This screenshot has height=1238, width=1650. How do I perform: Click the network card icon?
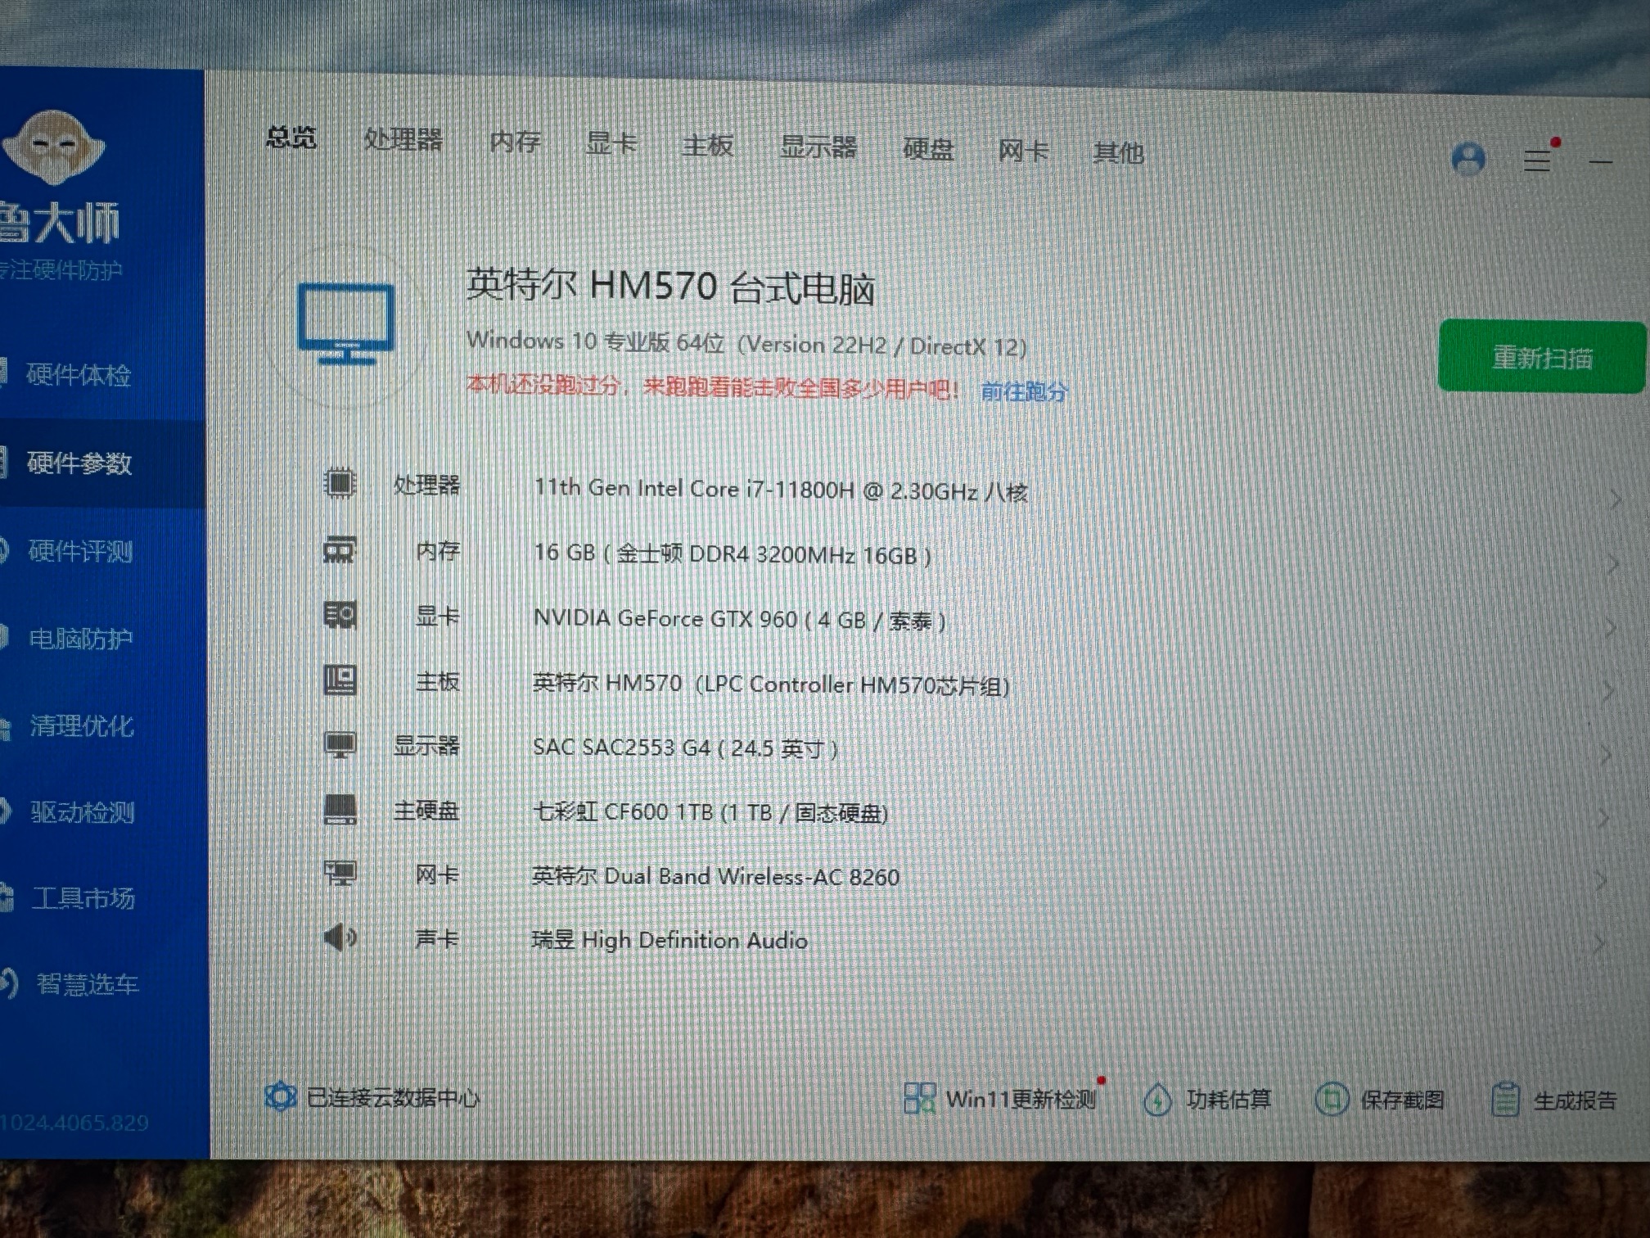(x=340, y=873)
